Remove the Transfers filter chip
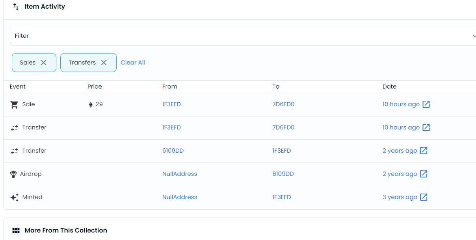The height and width of the screenshot is (240, 476). coord(104,63)
